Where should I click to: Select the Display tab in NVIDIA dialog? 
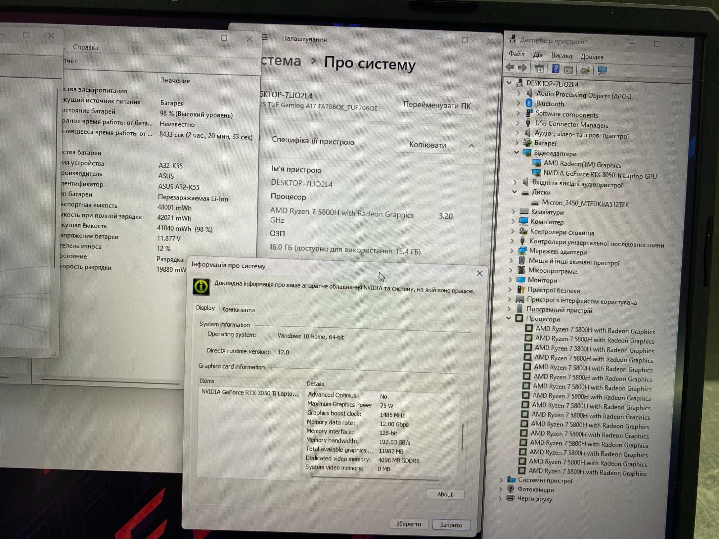point(205,308)
